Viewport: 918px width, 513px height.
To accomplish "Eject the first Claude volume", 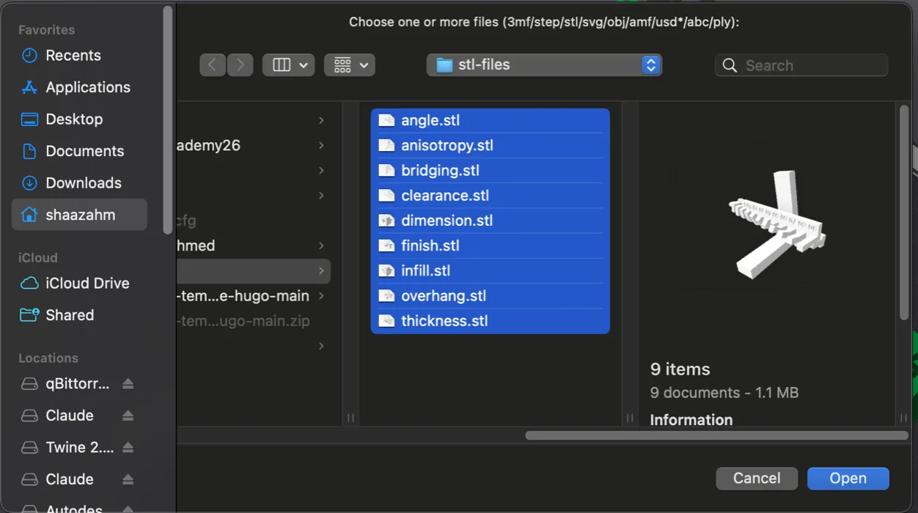I will [x=128, y=416].
